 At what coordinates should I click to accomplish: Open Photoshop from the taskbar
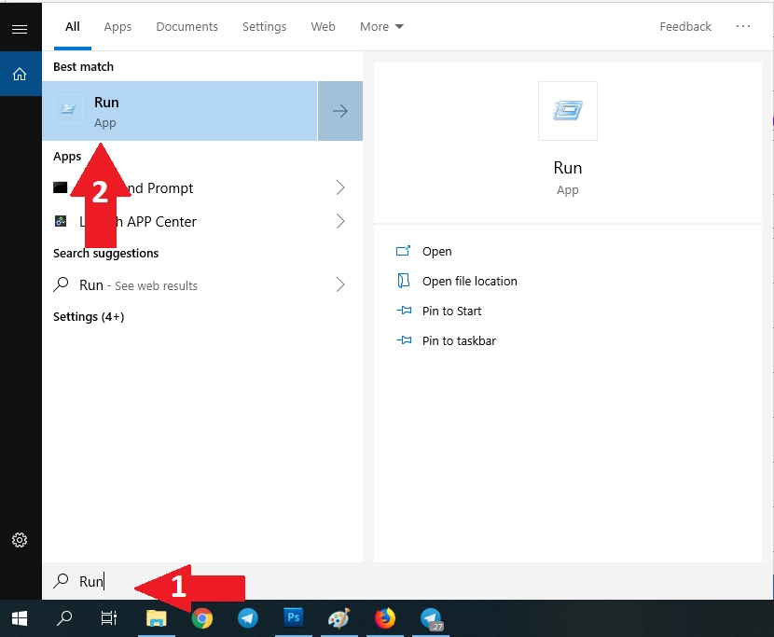coord(293,617)
